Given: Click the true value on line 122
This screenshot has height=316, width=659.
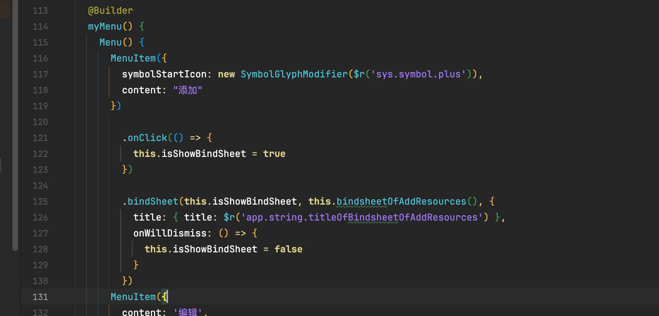Looking at the screenshot, I should (x=274, y=154).
